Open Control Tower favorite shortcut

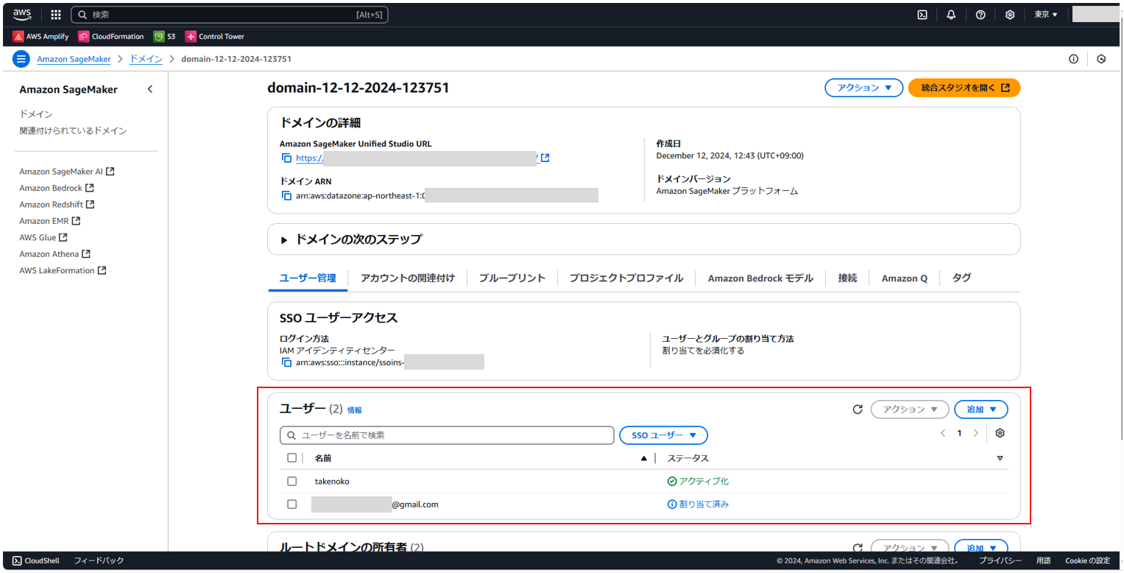[215, 36]
